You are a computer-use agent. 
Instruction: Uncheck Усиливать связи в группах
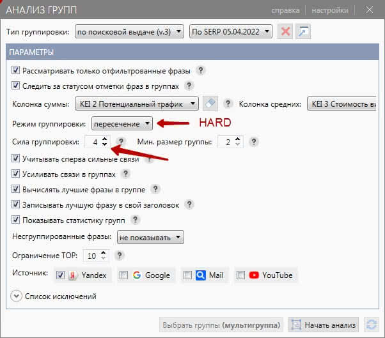click(x=15, y=174)
